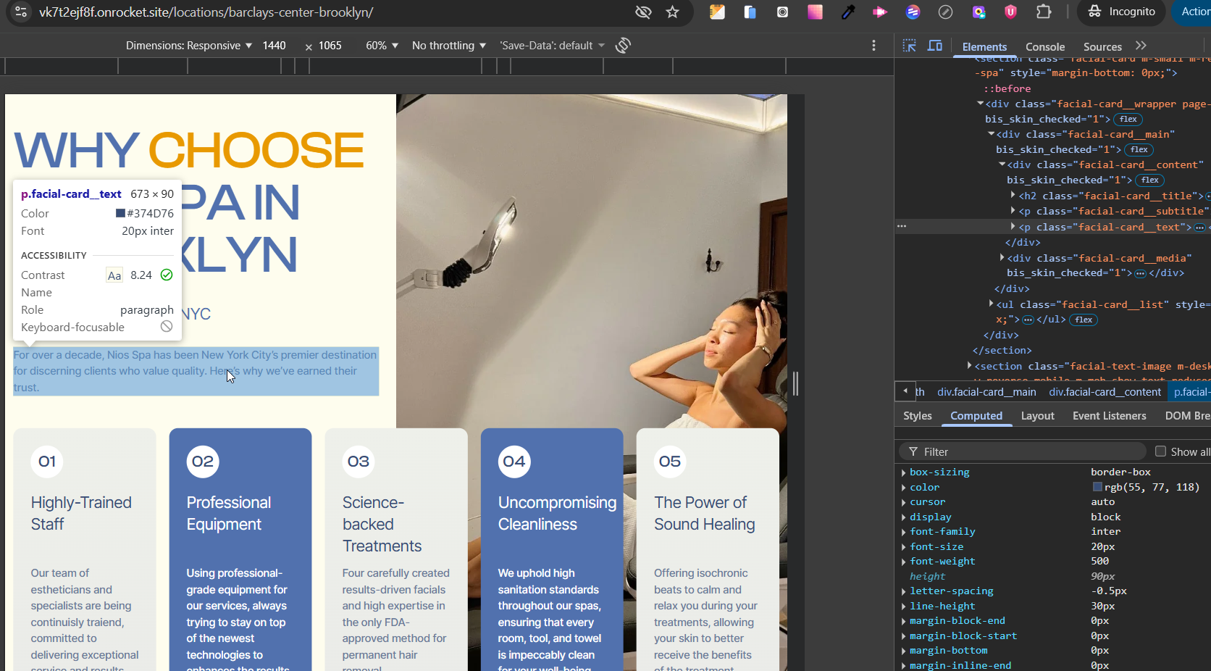Screen dimensions: 1211x671
Task: Click the tracking protection eye icon
Action: (x=642, y=12)
